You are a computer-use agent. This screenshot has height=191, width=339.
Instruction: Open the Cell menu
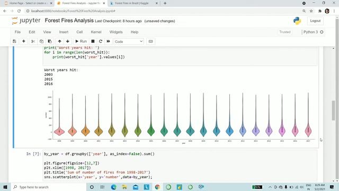[79, 32]
